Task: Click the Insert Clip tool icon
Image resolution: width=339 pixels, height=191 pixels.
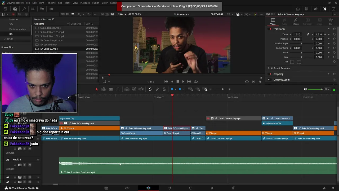Action: tap(127, 89)
